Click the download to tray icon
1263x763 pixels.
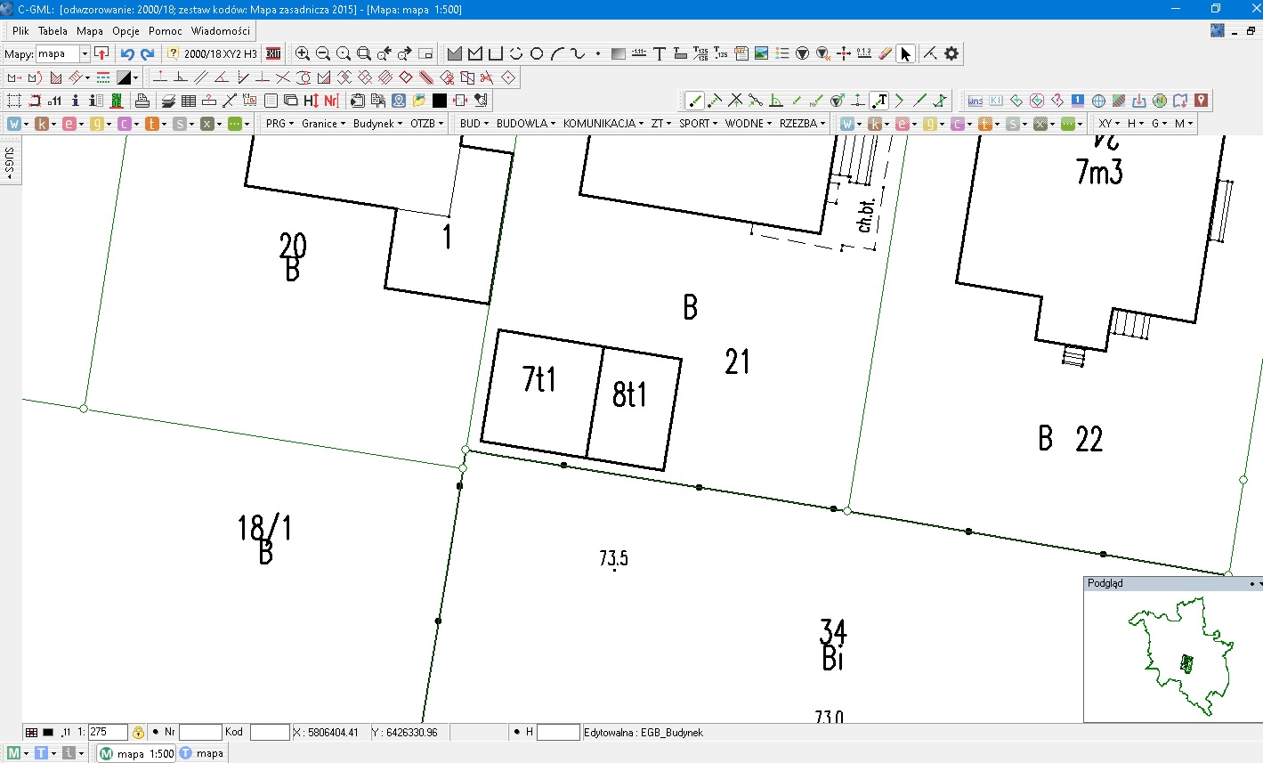pos(1139,101)
